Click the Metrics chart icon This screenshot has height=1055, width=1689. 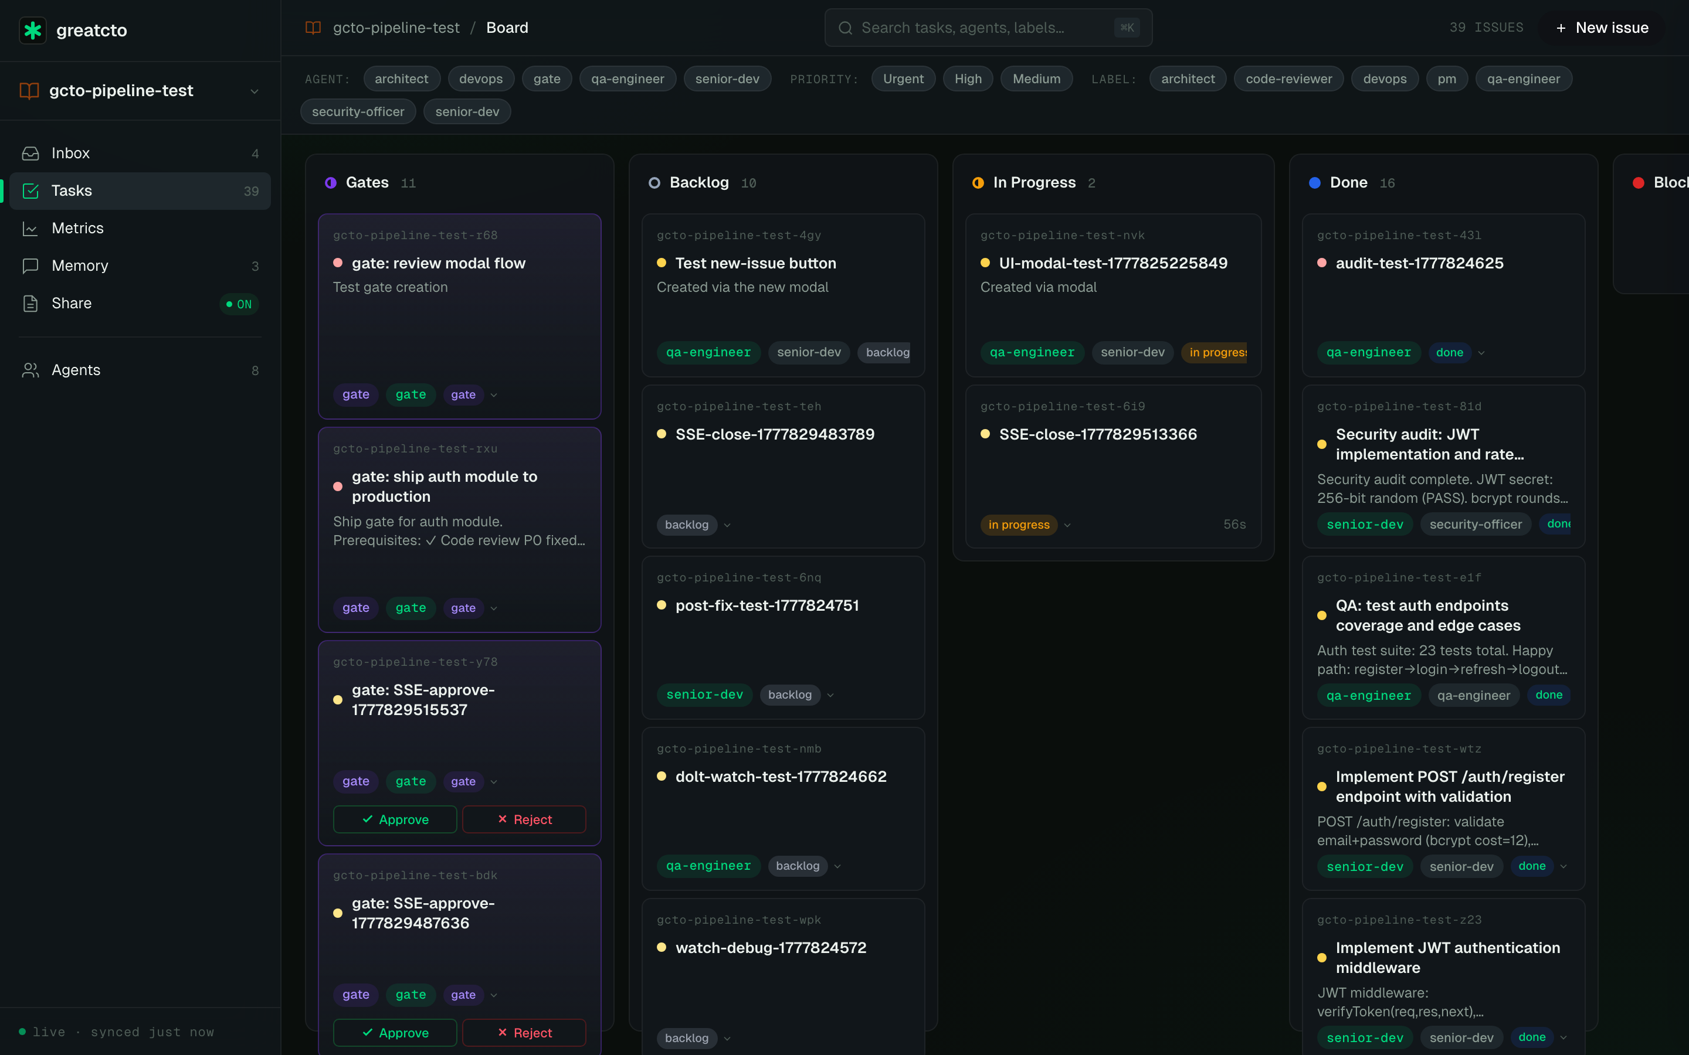(30, 228)
